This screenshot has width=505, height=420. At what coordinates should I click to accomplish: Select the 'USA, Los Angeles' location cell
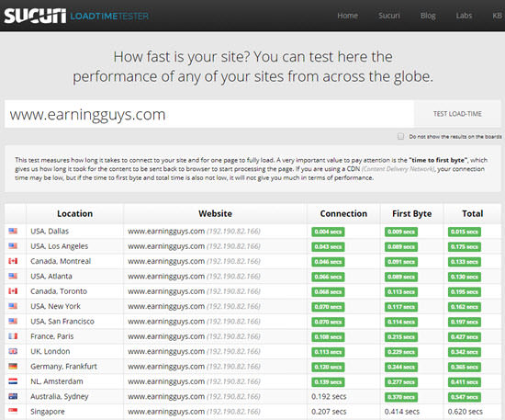click(74, 246)
